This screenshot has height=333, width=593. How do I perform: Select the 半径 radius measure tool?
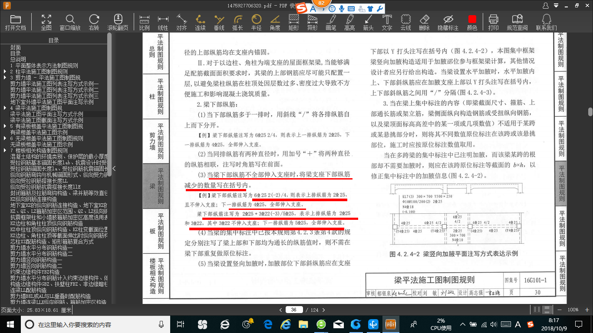257,23
